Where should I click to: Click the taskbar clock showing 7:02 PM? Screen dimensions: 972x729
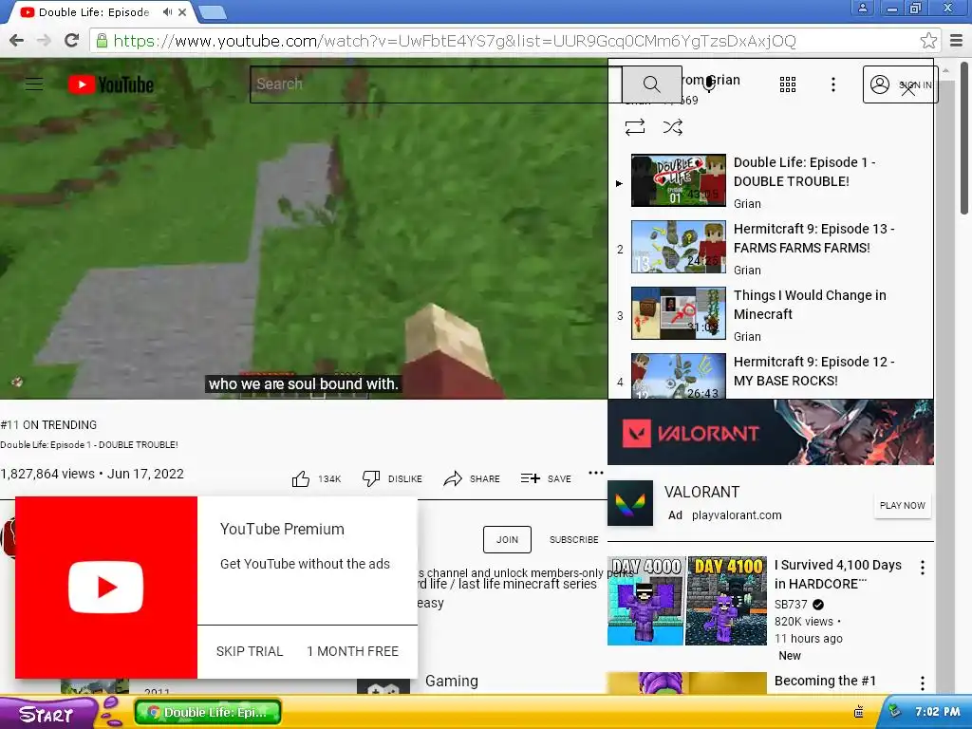(x=937, y=712)
